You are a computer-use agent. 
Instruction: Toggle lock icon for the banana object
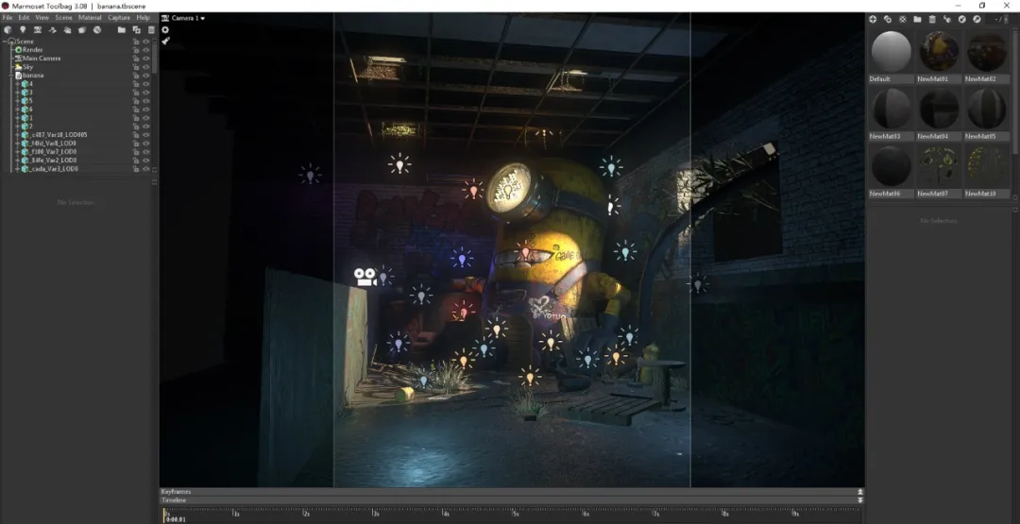(136, 76)
